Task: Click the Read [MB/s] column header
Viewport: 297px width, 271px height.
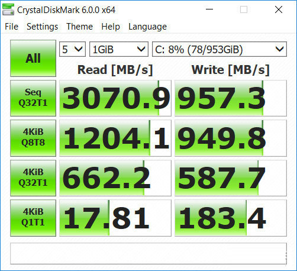Action: [115, 70]
